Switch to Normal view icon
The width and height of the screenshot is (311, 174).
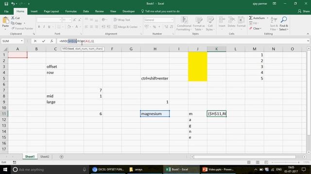(249, 162)
